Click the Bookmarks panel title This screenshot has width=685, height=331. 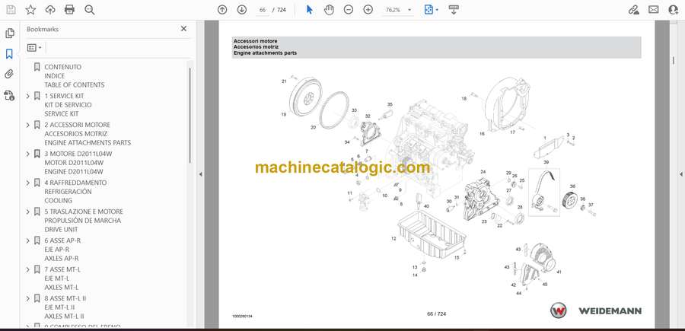(43, 29)
